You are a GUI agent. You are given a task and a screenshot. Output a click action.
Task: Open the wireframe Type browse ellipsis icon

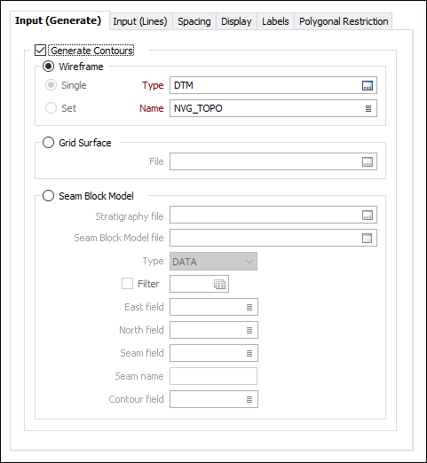click(x=368, y=86)
